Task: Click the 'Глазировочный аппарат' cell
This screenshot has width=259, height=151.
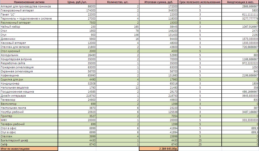Action: point(29,10)
